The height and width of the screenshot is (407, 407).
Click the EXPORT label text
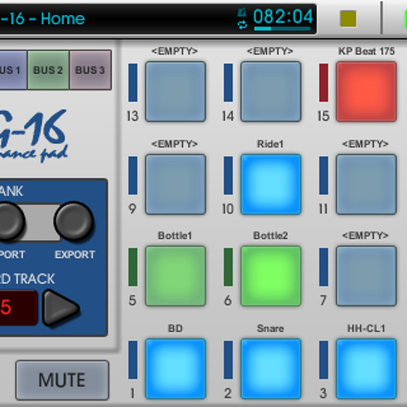coord(75,255)
